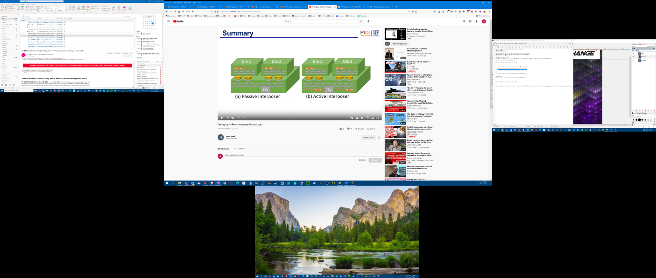Open the History menu in Firefox
The image size is (656, 278).
click(x=180, y=2)
